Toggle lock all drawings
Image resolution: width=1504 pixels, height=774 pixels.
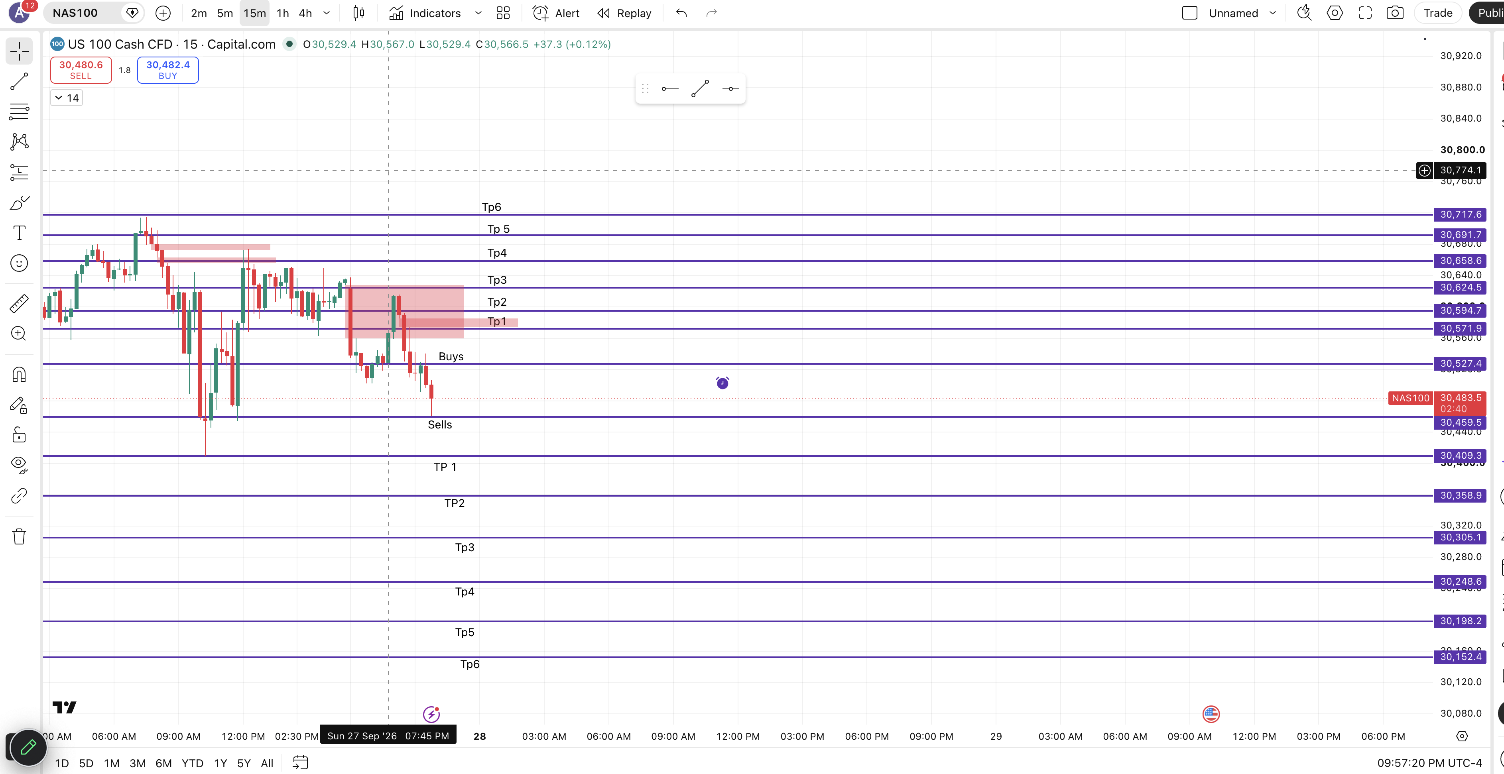pyautogui.click(x=19, y=435)
